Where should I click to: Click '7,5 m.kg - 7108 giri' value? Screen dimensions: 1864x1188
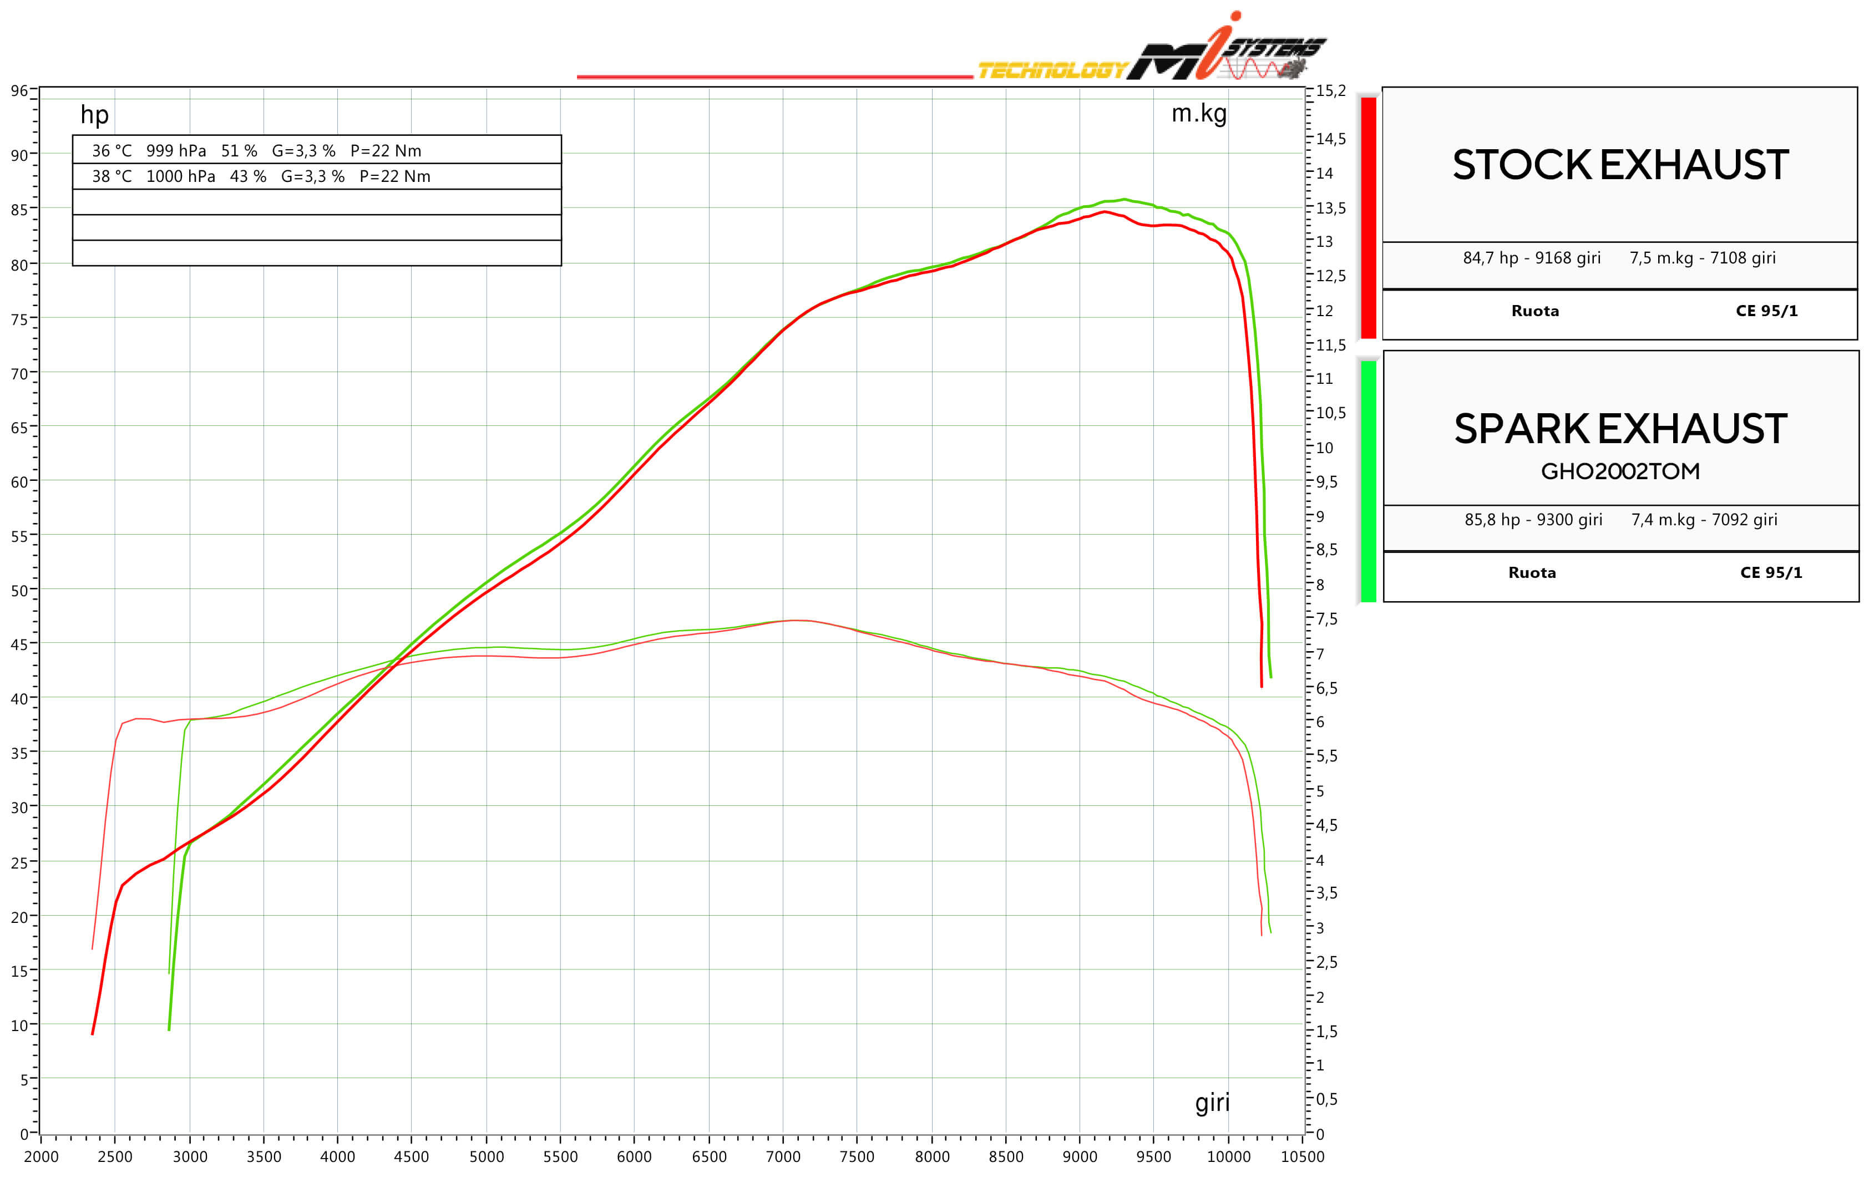click(1702, 258)
